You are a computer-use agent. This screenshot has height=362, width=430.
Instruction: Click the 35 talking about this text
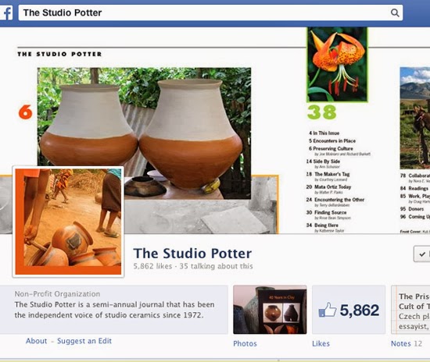216,266
